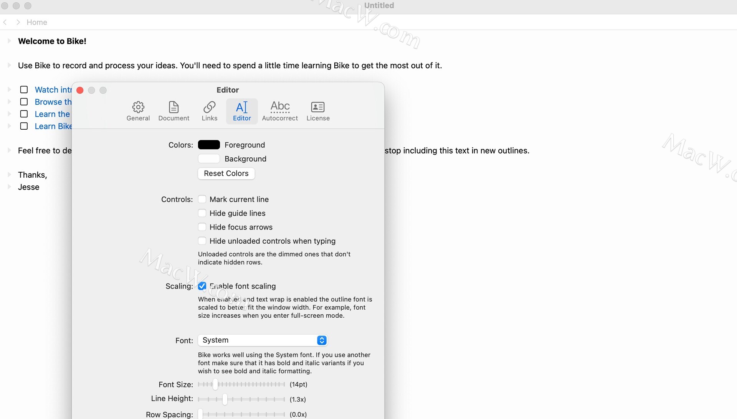This screenshot has height=419, width=737.
Task: Pick the Foreground color swatch
Action: point(209,145)
